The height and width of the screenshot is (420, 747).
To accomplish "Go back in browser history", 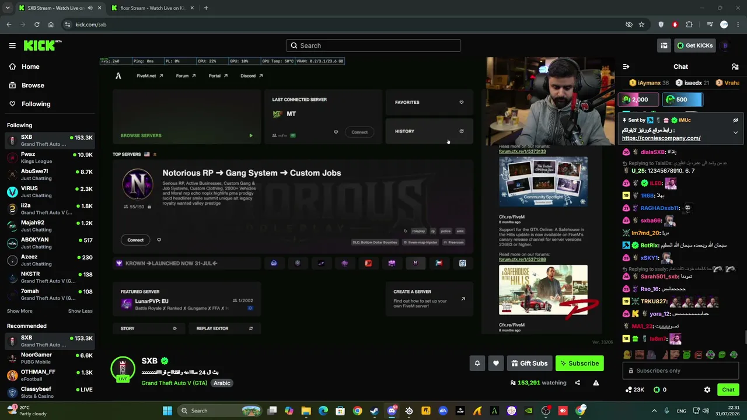I will (9, 24).
